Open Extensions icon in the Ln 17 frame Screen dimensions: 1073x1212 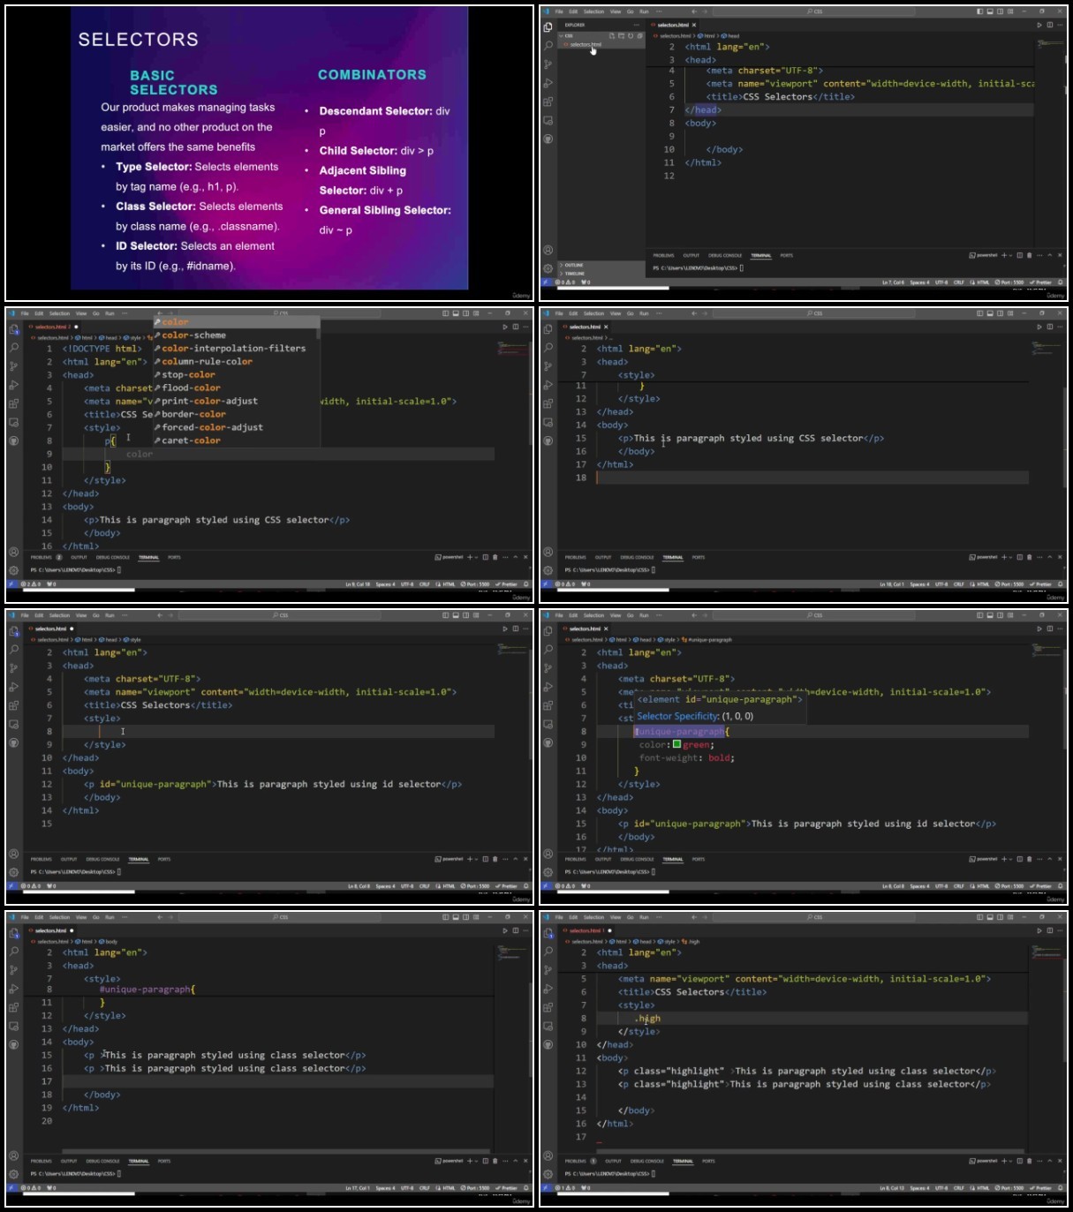(14, 1007)
